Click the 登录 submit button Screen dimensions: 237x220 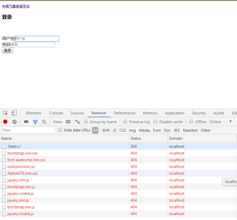click(7, 50)
